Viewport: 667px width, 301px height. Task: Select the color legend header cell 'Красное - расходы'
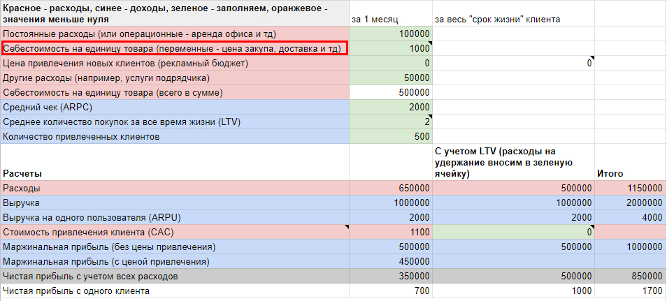tap(175, 13)
